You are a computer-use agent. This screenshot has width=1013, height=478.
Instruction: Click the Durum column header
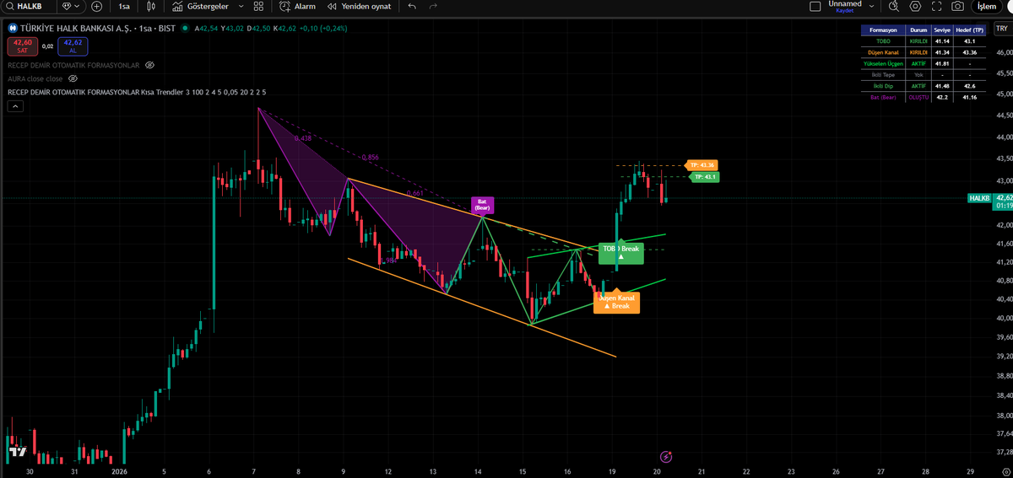(918, 30)
